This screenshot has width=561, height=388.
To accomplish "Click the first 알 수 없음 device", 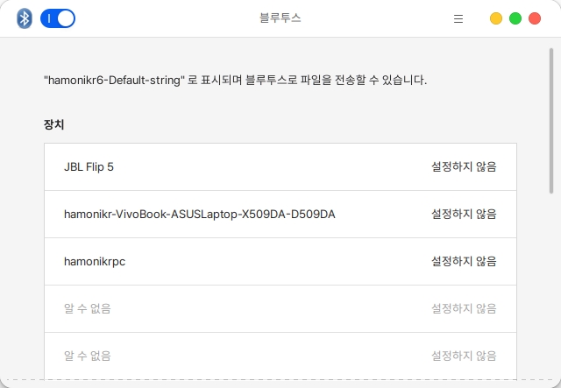I will click(88, 308).
